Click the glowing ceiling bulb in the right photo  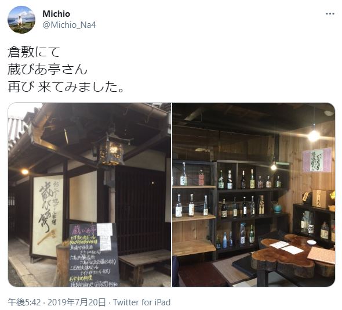(x=314, y=135)
